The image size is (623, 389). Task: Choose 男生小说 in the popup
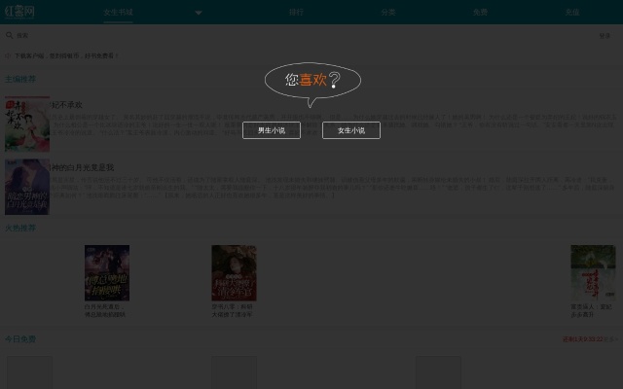(272, 130)
